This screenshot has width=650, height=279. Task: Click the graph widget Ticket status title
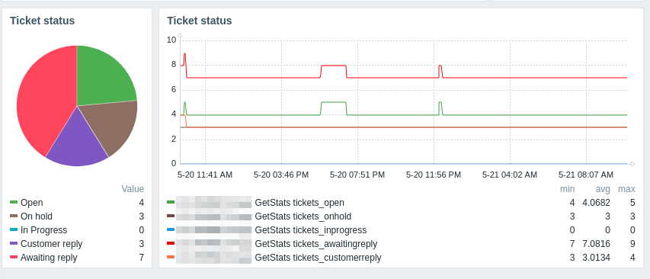coord(200,21)
